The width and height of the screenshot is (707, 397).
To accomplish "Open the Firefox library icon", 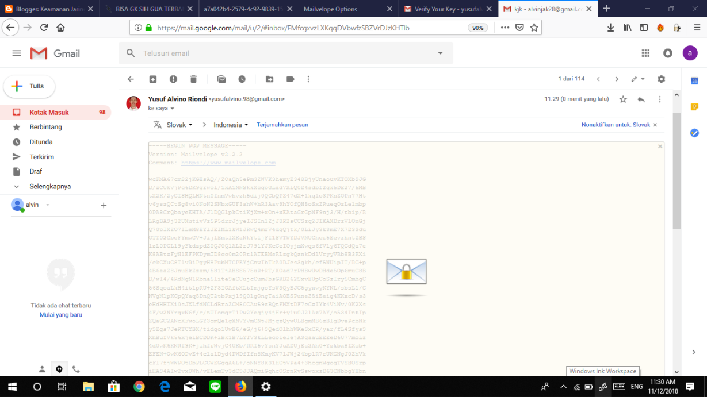I will click(x=628, y=28).
